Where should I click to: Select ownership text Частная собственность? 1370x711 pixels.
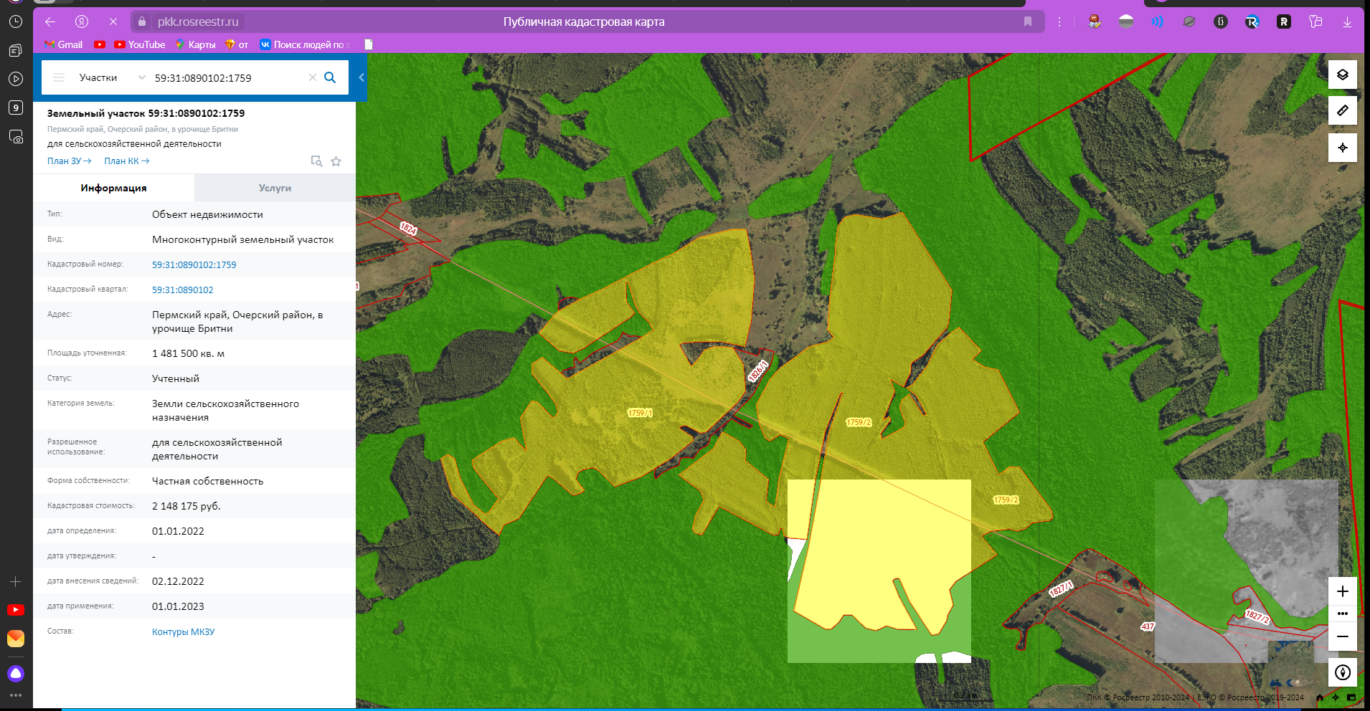(x=207, y=481)
